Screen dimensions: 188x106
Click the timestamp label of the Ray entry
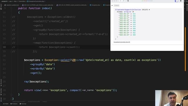(x=116, y=6)
